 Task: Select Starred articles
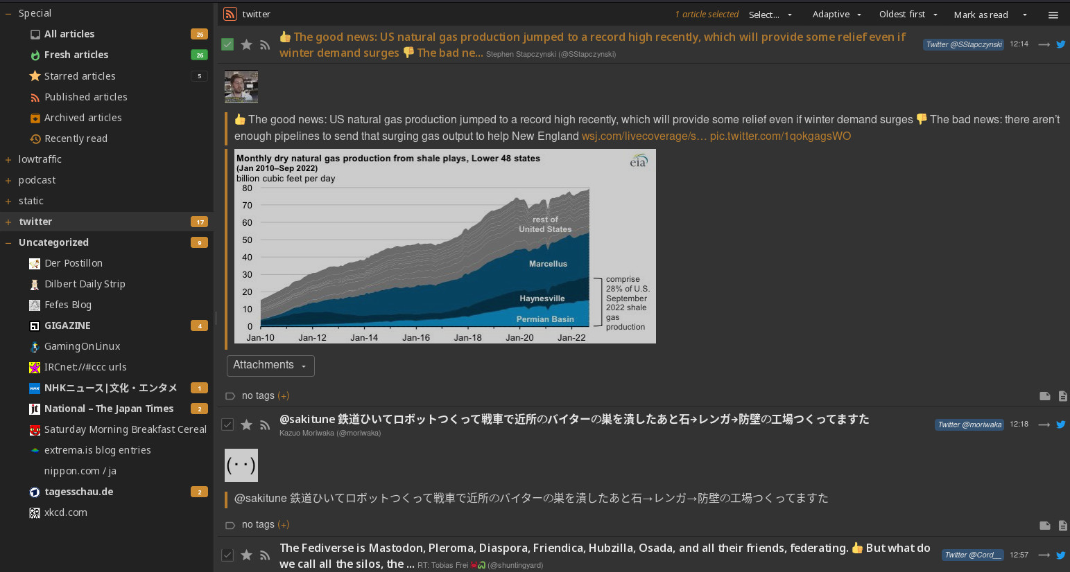point(80,76)
